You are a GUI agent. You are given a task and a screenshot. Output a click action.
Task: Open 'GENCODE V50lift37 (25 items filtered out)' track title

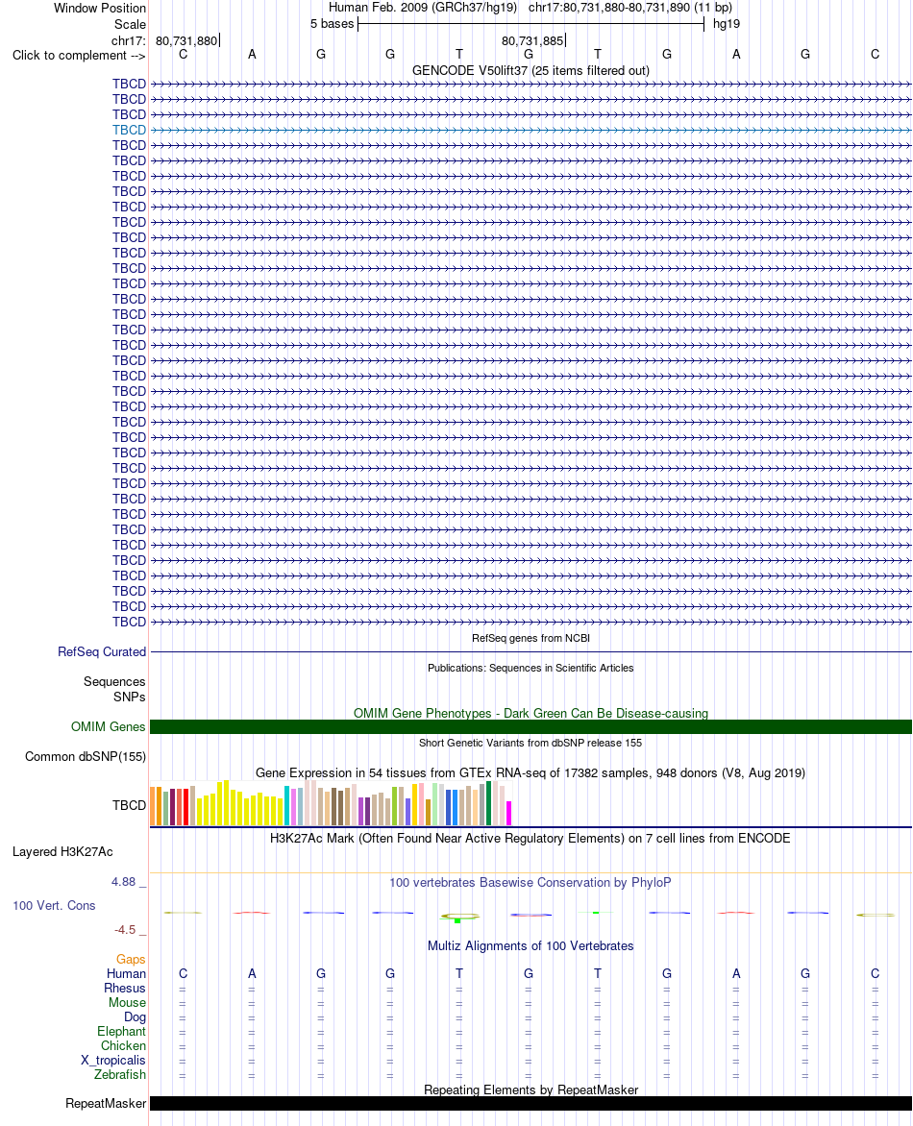pos(531,70)
